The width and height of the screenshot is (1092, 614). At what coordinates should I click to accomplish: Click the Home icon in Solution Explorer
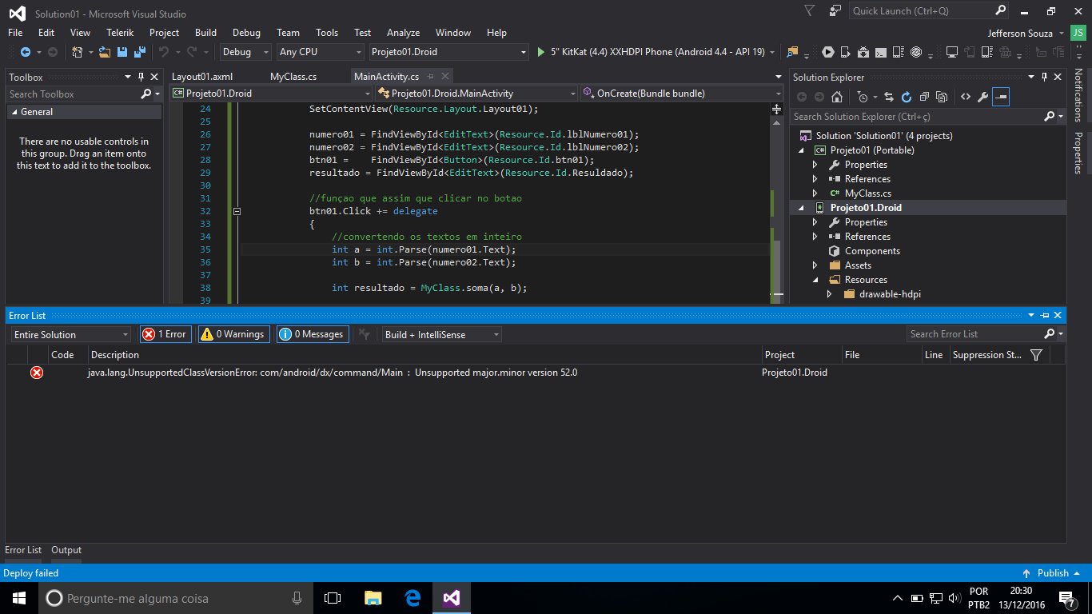click(836, 97)
